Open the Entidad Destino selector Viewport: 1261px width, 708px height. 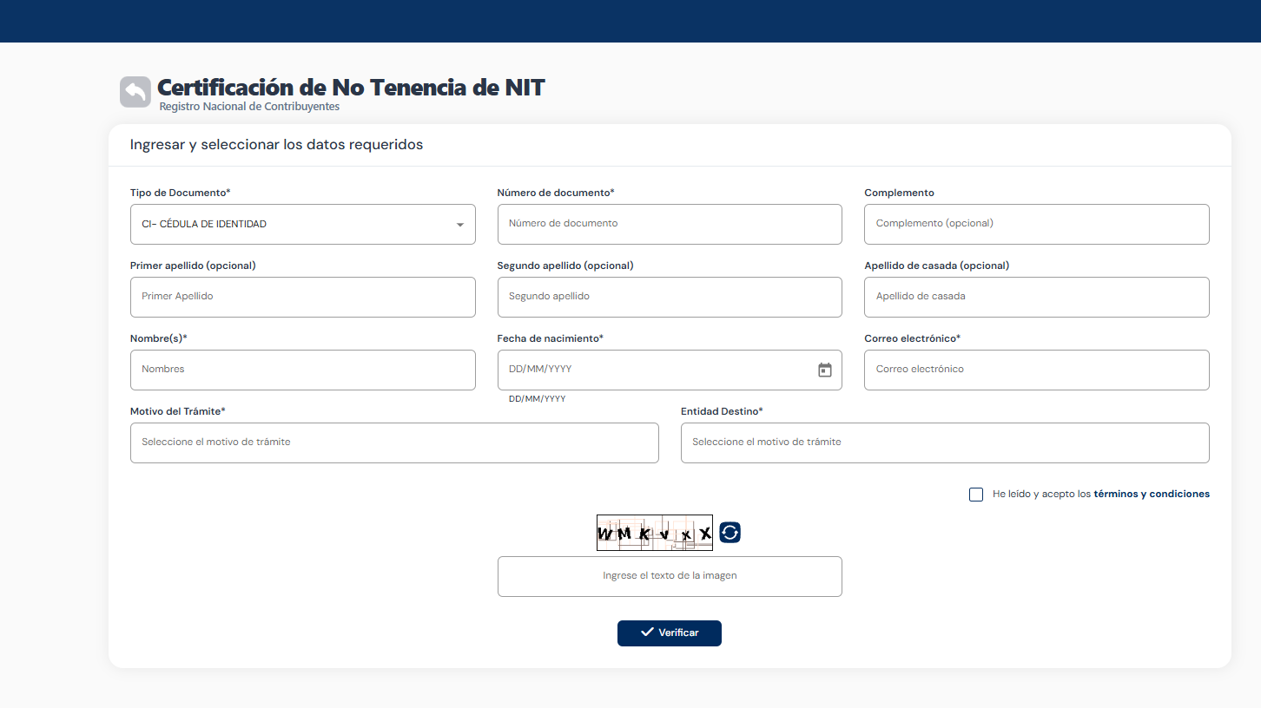pyautogui.click(x=944, y=442)
